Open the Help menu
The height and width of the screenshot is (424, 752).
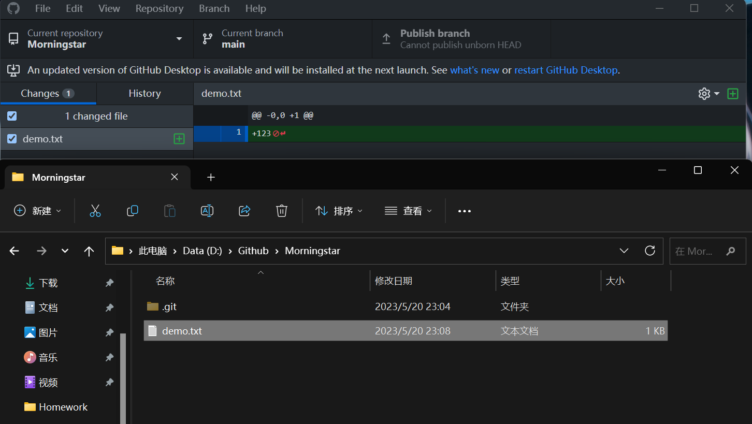click(256, 8)
